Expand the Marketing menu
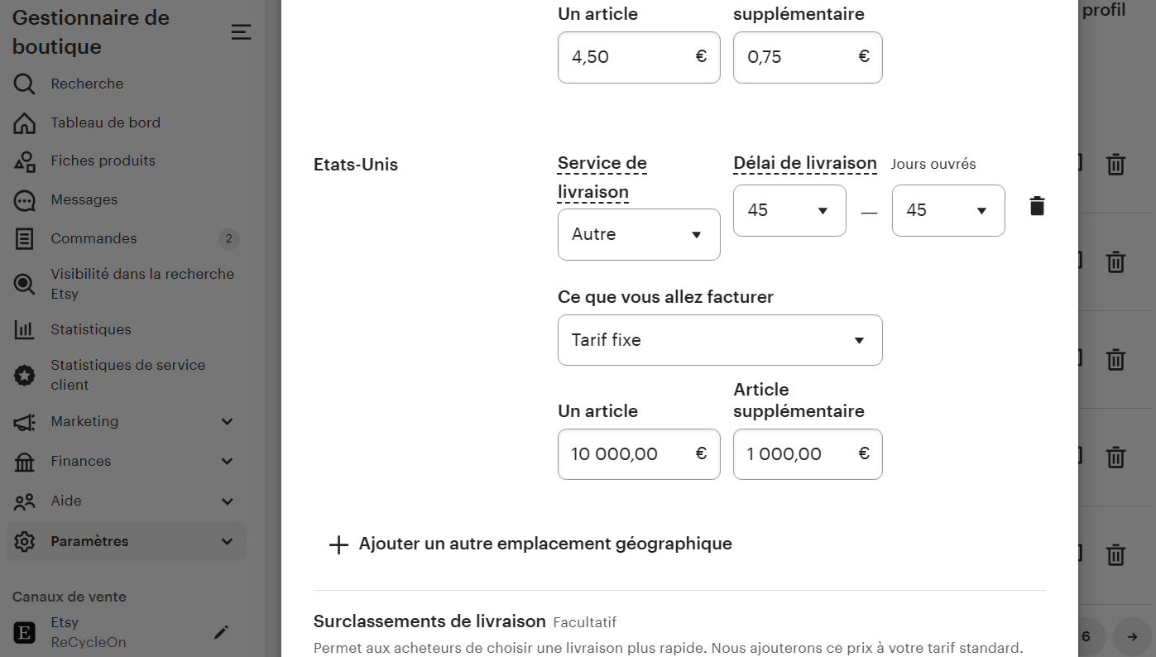 (228, 422)
